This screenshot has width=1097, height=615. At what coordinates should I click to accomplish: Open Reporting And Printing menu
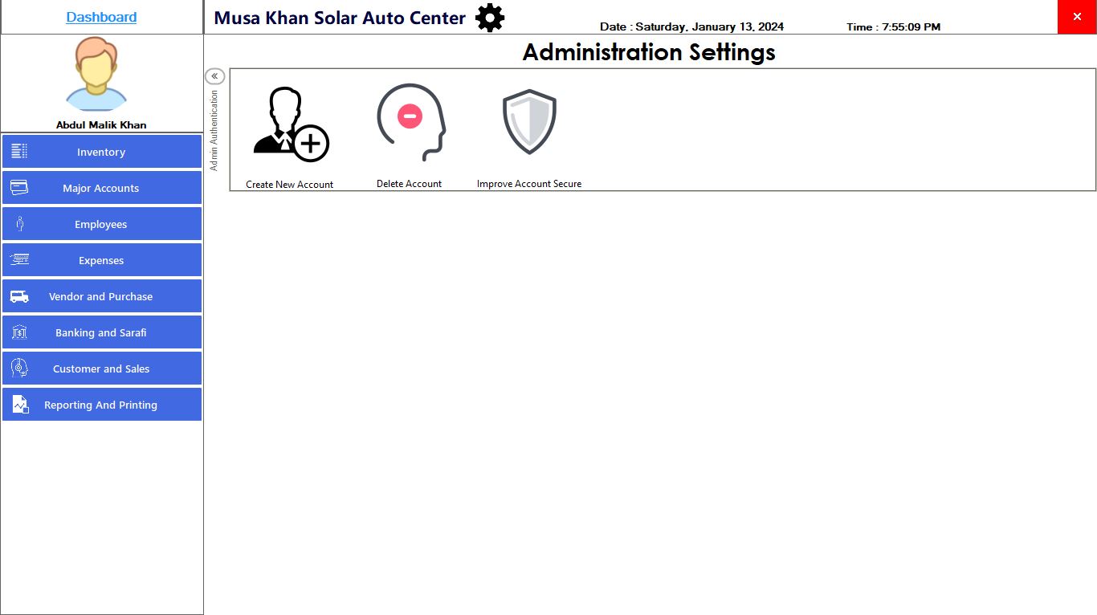(x=101, y=405)
